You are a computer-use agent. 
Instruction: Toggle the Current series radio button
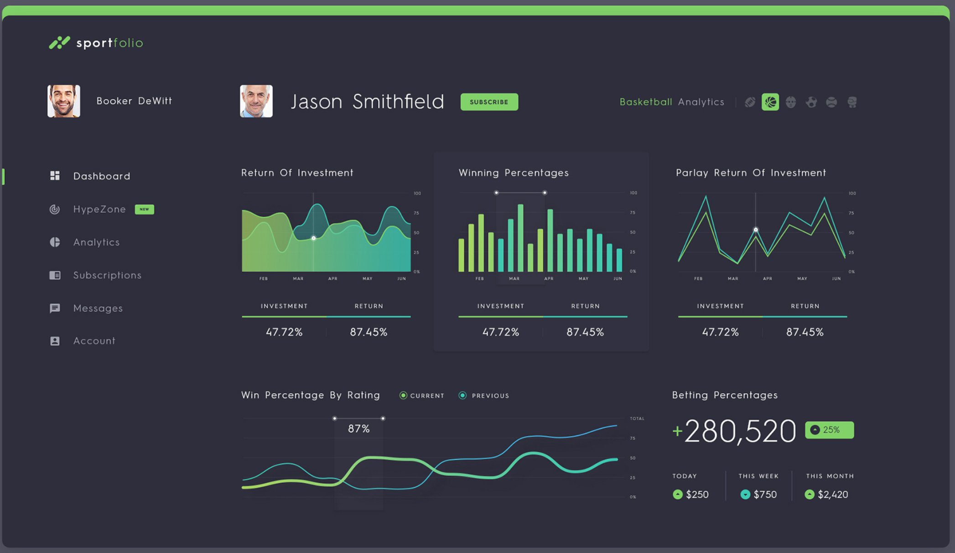(x=403, y=395)
